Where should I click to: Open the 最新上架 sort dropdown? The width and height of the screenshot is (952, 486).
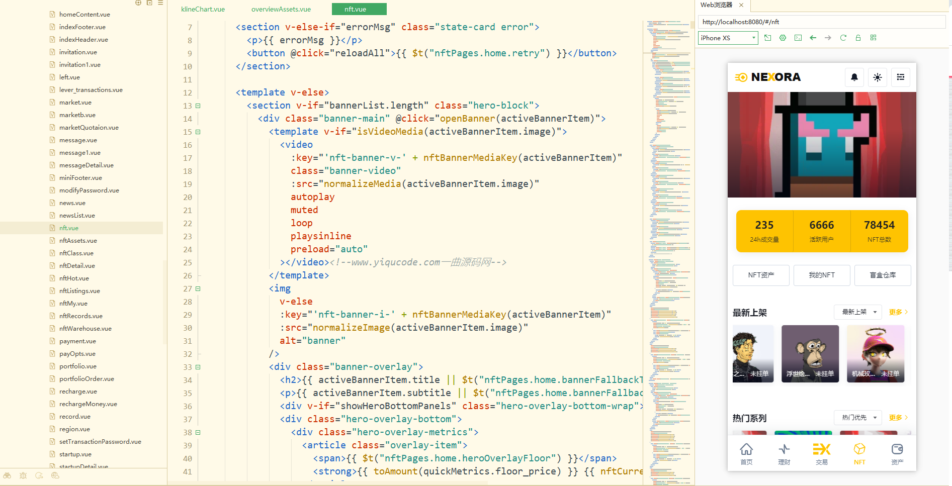pos(858,312)
